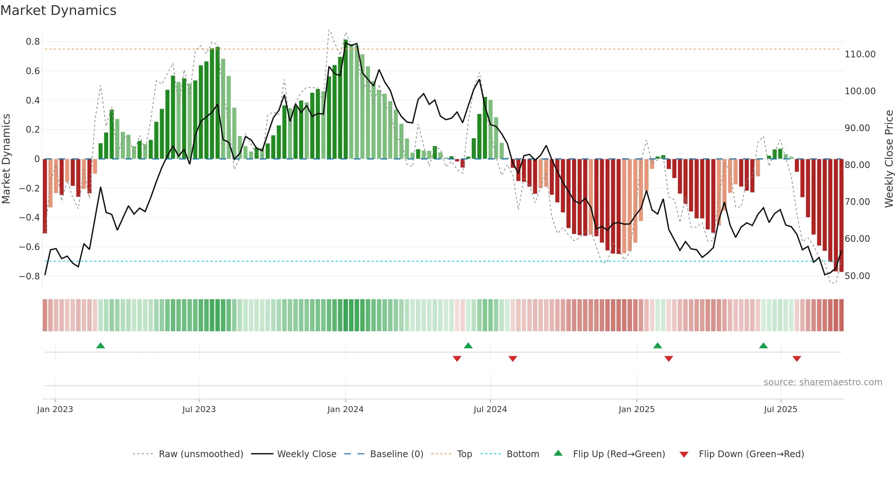895x503 pixels.
Task: Click the darkest green heat-strip cell near Jan 2024
Action: coord(346,315)
